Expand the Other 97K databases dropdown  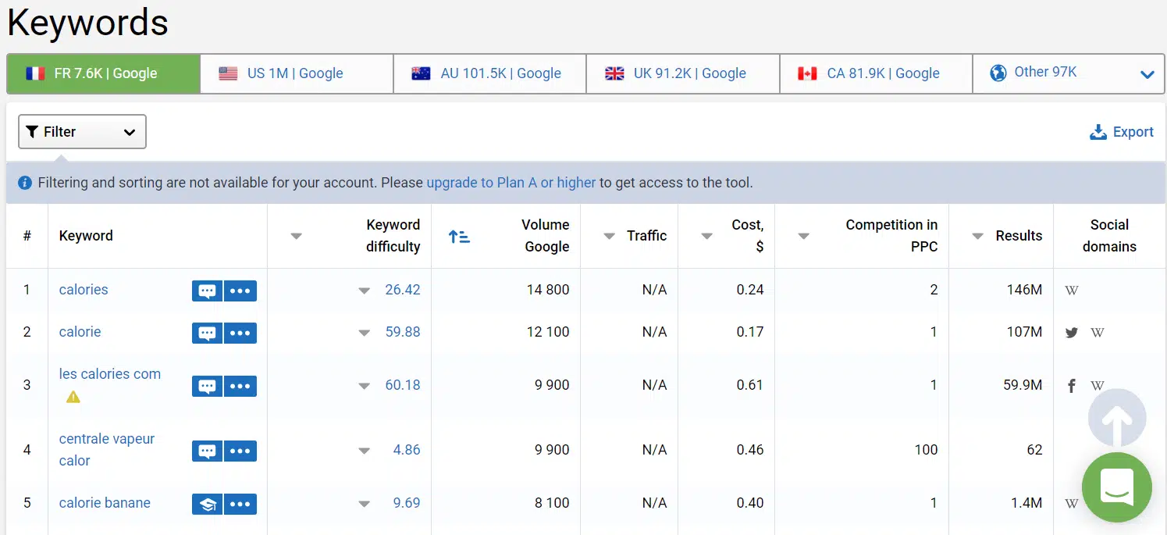point(1147,75)
